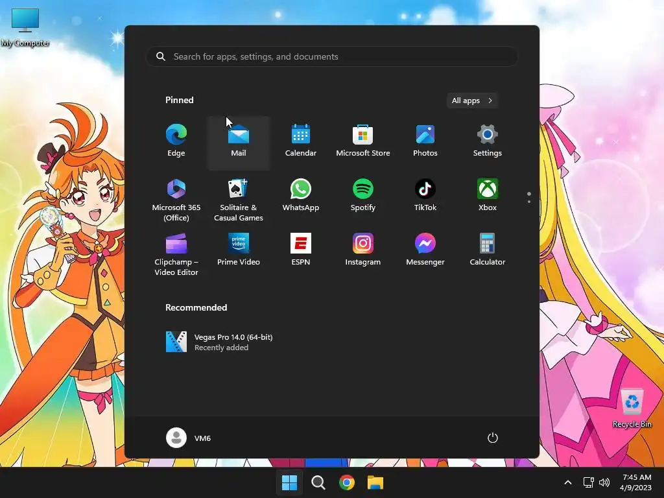Image resolution: width=664 pixels, height=498 pixels.
Task: Launch Microsoft 365 (Office)
Action: click(176, 199)
